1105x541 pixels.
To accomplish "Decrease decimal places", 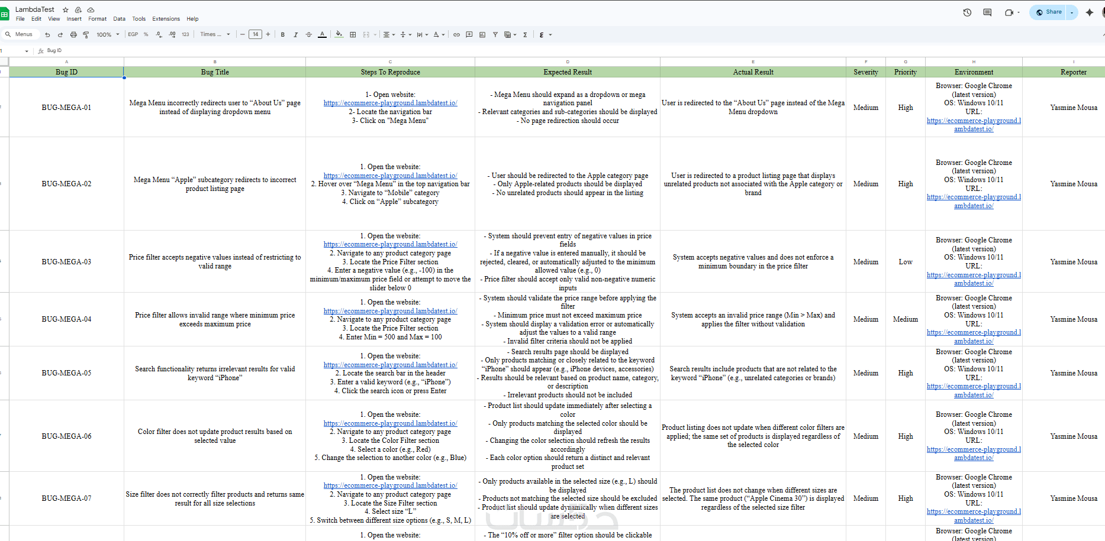I will pyautogui.click(x=159, y=34).
